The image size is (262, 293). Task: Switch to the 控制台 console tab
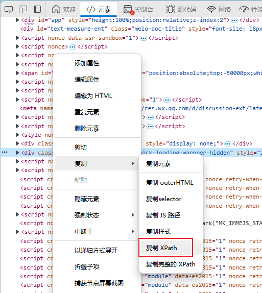pyautogui.click(x=138, y=9)
